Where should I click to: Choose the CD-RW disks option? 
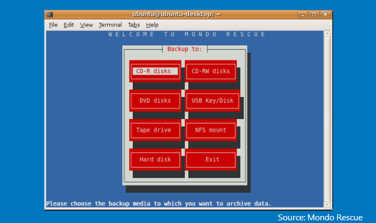210,71
